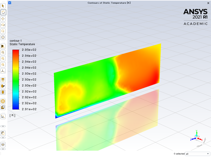The width and height of the screenshot is (211, 157).
Task: Click the '[ K ]' unit label
Action: click(12, 115)
